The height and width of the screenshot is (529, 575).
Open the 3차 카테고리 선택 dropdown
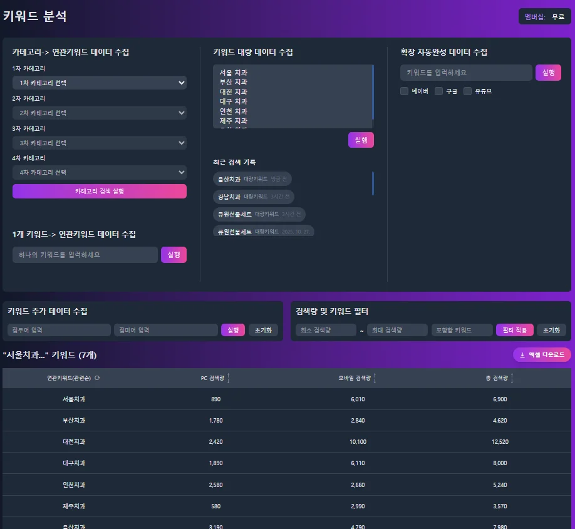tap(100, 142)
